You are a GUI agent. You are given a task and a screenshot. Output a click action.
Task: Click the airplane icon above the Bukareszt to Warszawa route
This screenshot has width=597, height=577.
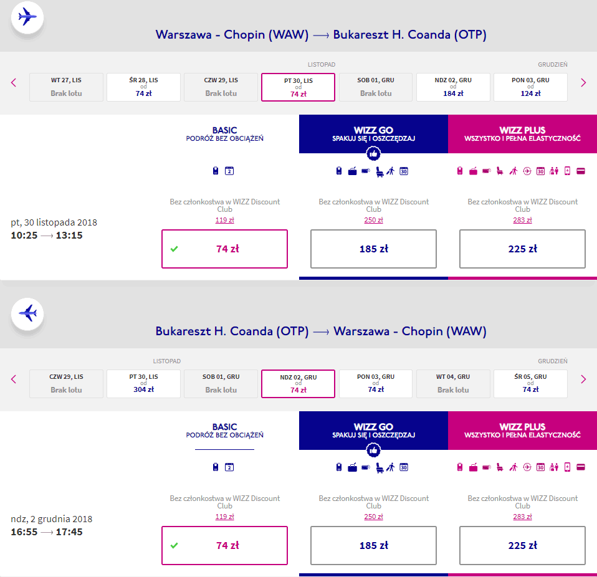pos(27,313)
